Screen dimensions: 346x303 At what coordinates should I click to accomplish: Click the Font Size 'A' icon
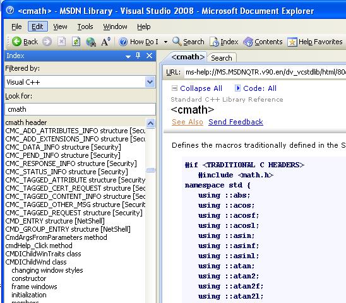[105, 42]
